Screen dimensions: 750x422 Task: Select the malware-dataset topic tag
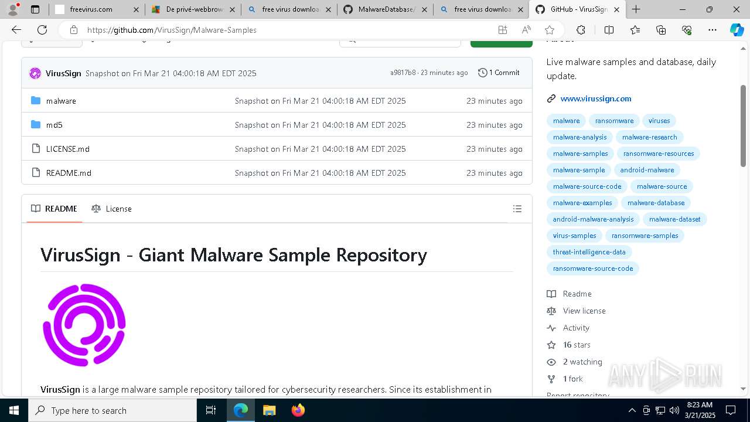point(674,219)
